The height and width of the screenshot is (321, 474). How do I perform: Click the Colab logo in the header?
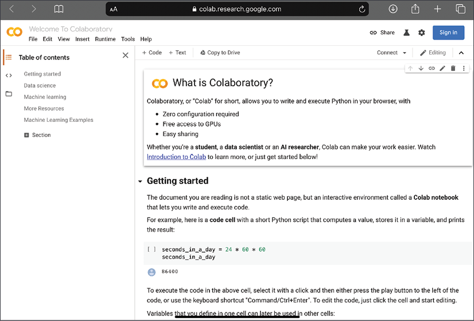coord(14,32)
